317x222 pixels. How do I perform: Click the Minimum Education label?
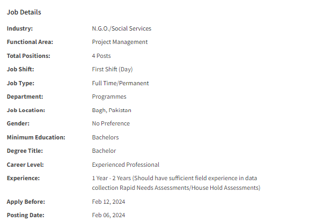coord(36,137)
